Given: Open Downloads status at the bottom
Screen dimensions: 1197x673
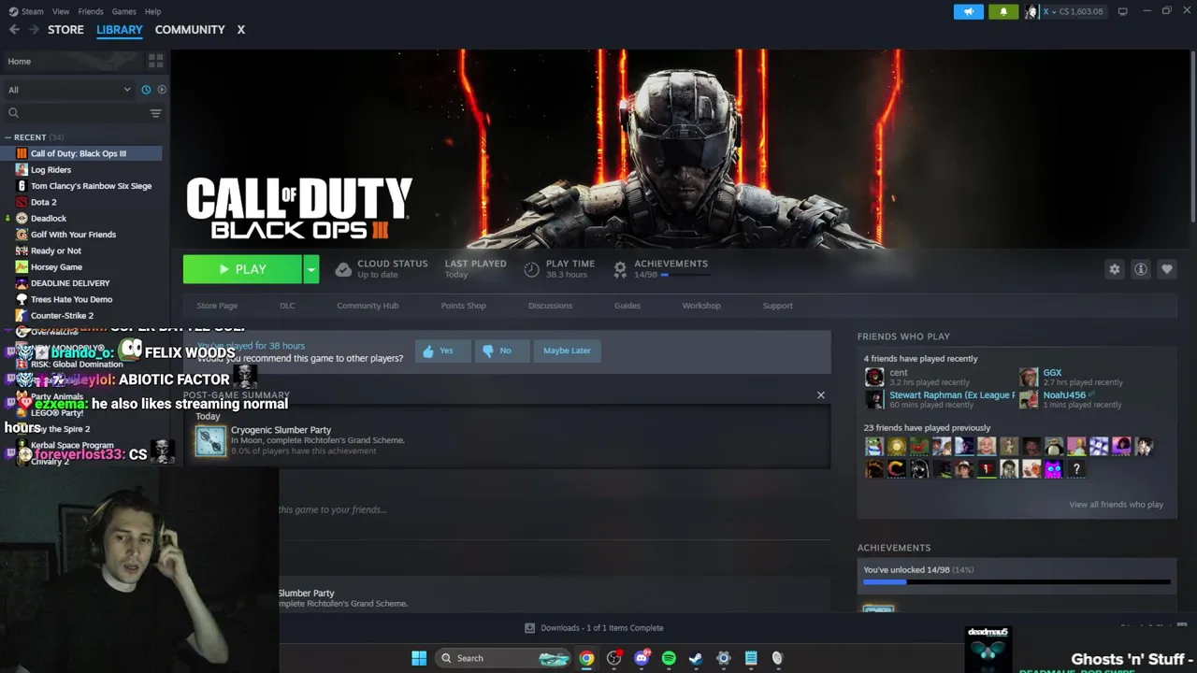Looking at the screenshot, I should (x=594, y=628).
